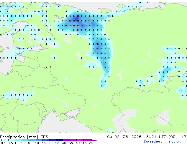Pick the 20–25 mm dark blue legend swatch

click(53, 140)
